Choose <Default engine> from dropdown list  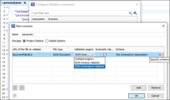(90, 59)
